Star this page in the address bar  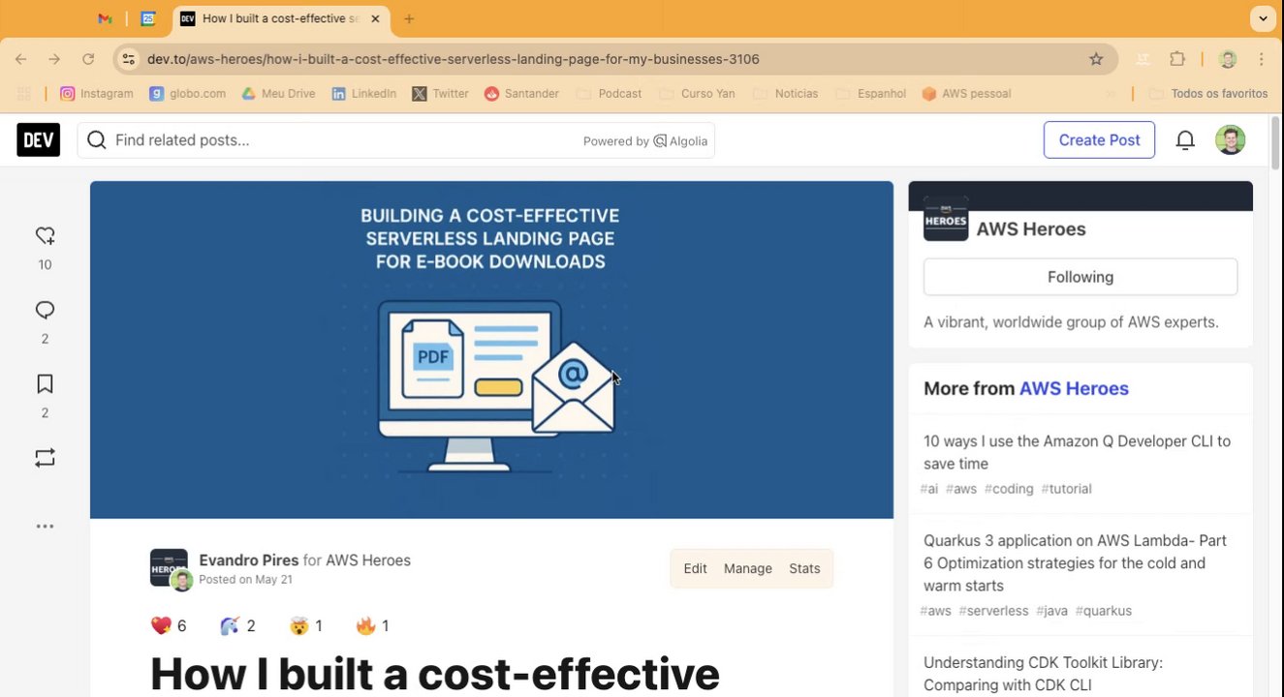point(1096,59)
